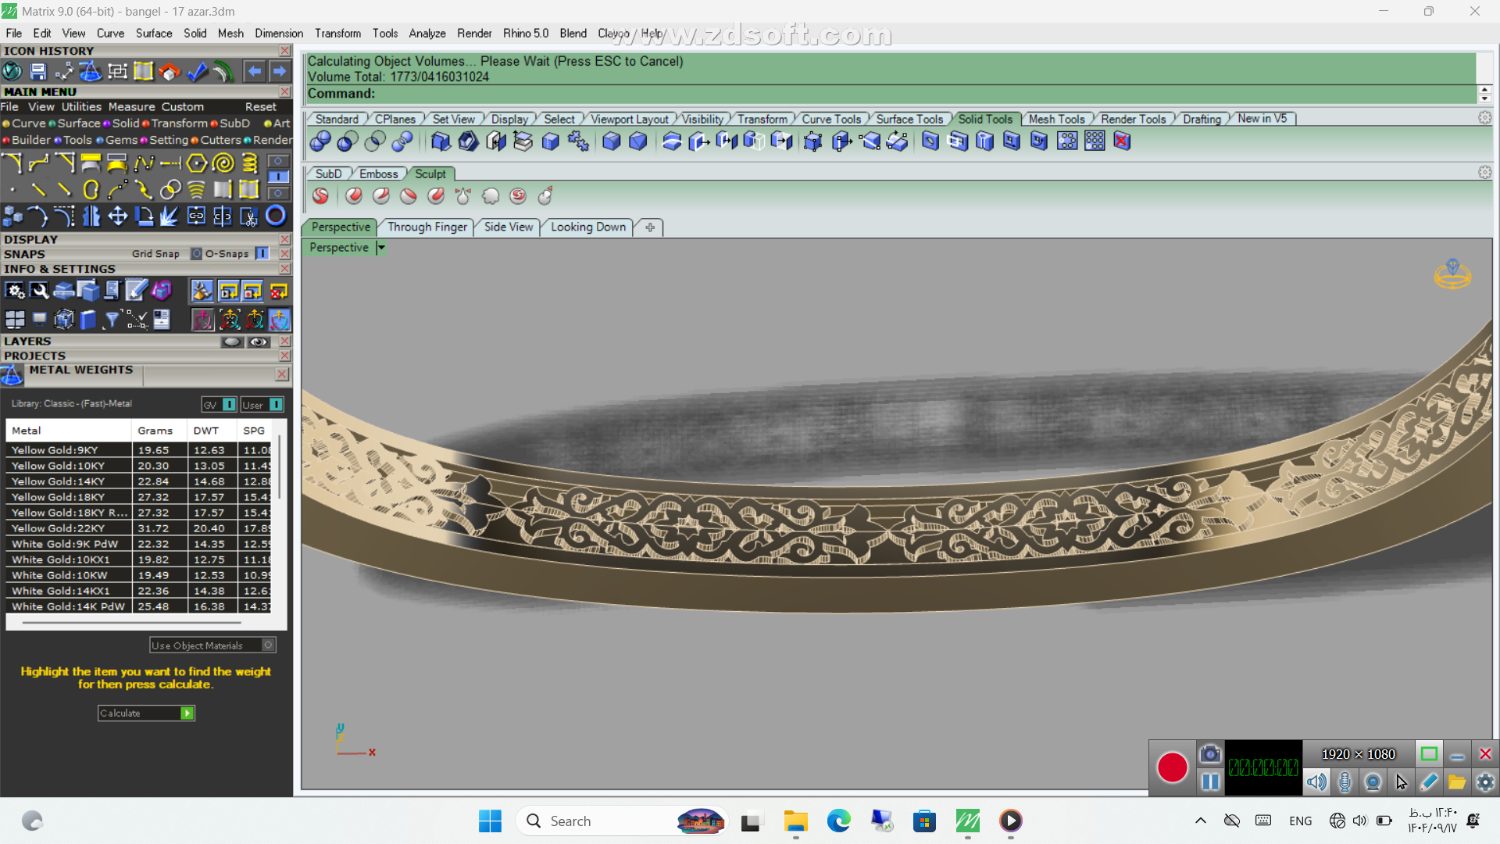
Task: Click the spiral curve tool icon
Action: pos(223,163)
